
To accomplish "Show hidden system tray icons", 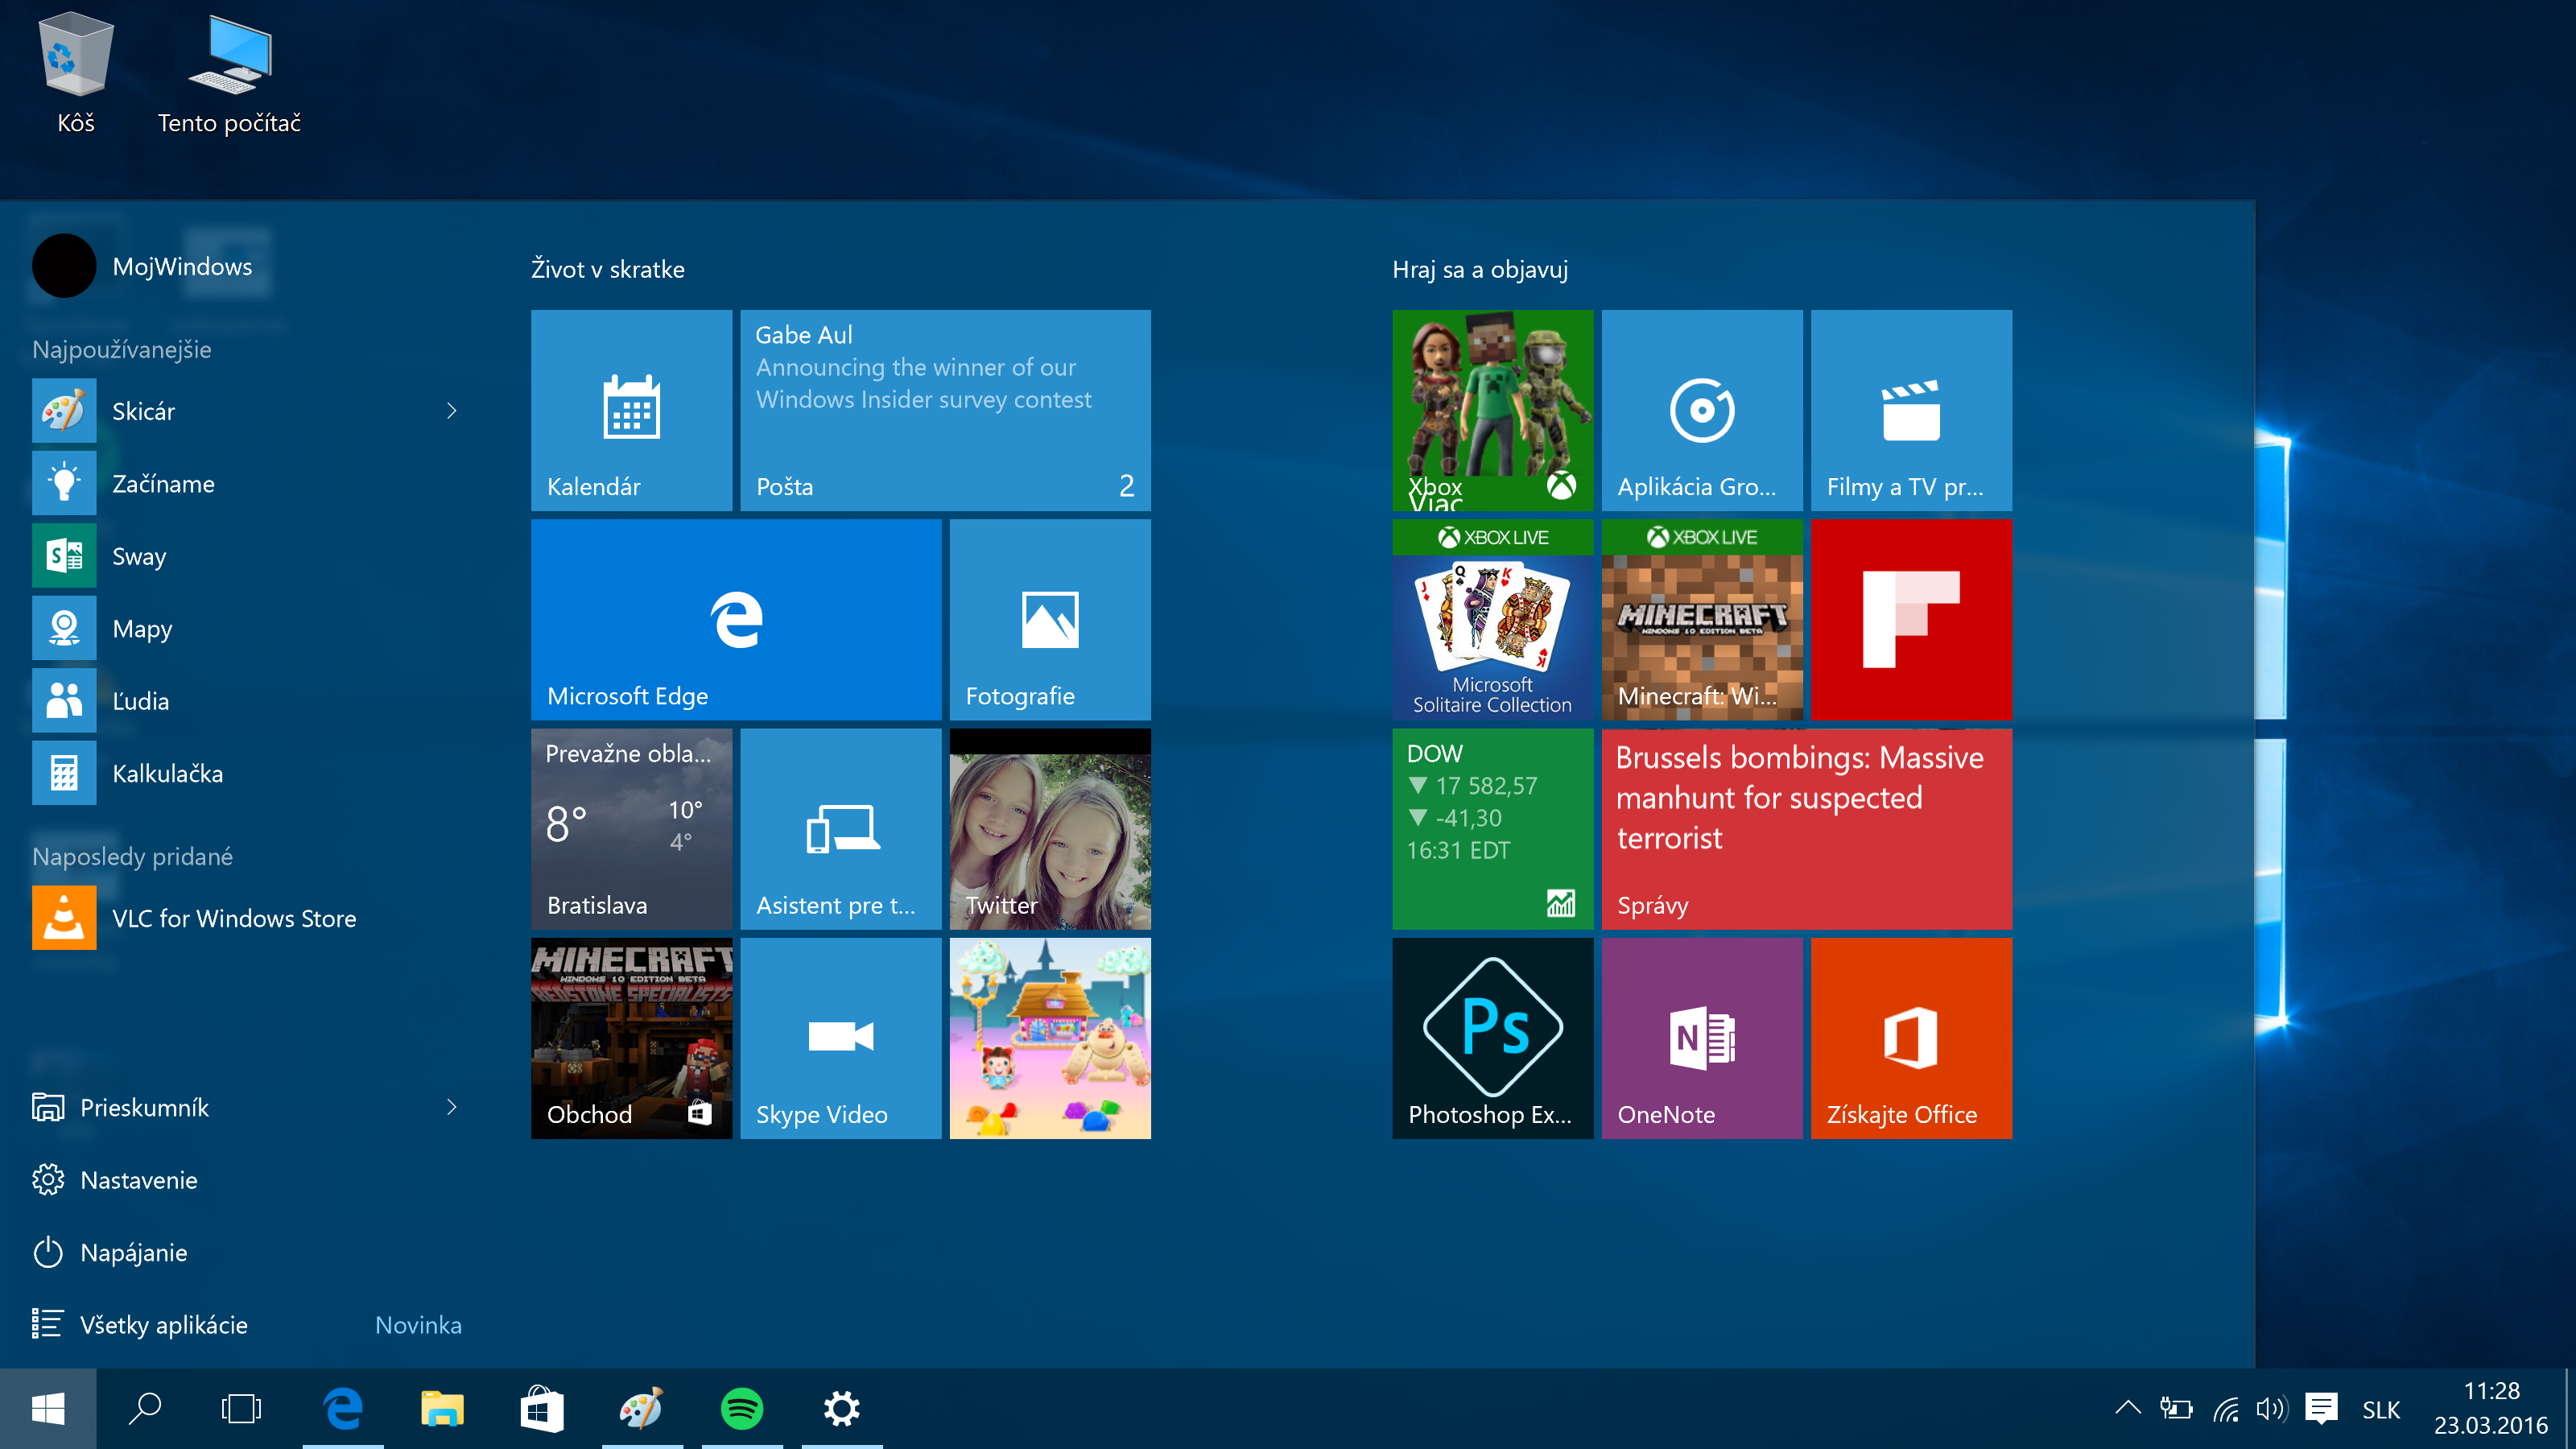I will [x=2128, y=1408].
